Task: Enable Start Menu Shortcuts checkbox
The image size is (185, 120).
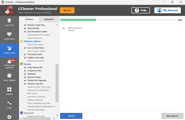Action: 25,97
